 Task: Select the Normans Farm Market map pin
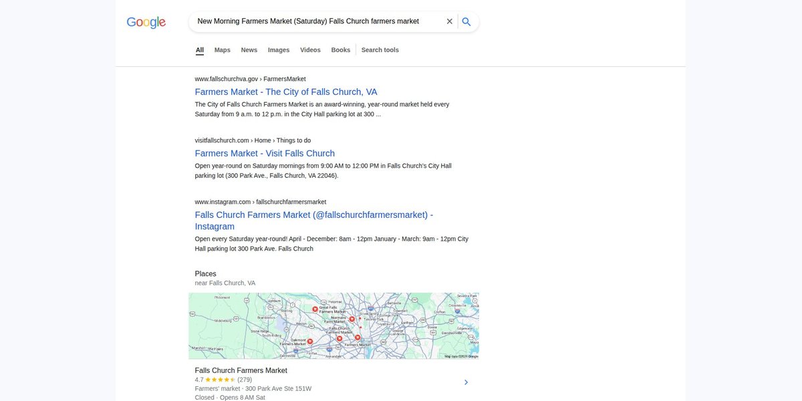coord(352,319)
